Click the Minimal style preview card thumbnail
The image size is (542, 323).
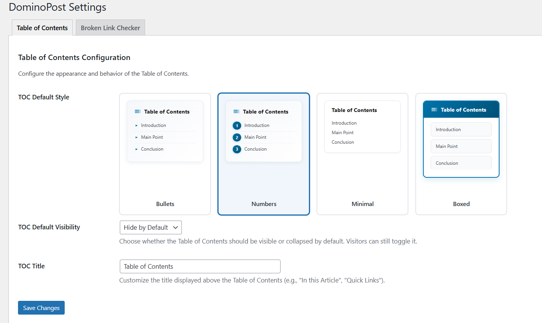tap(362, 127)
